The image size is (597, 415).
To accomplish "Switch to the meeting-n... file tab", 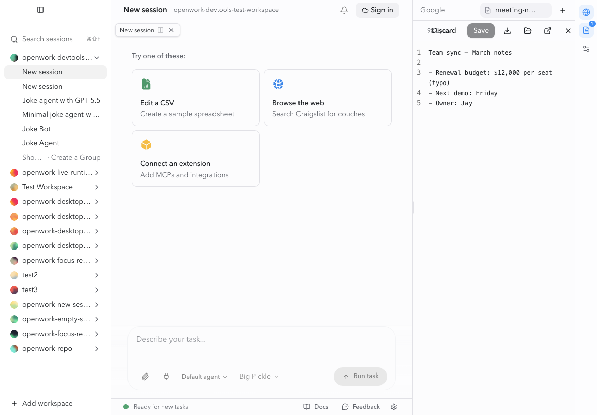I will click(x=516, y=10).
